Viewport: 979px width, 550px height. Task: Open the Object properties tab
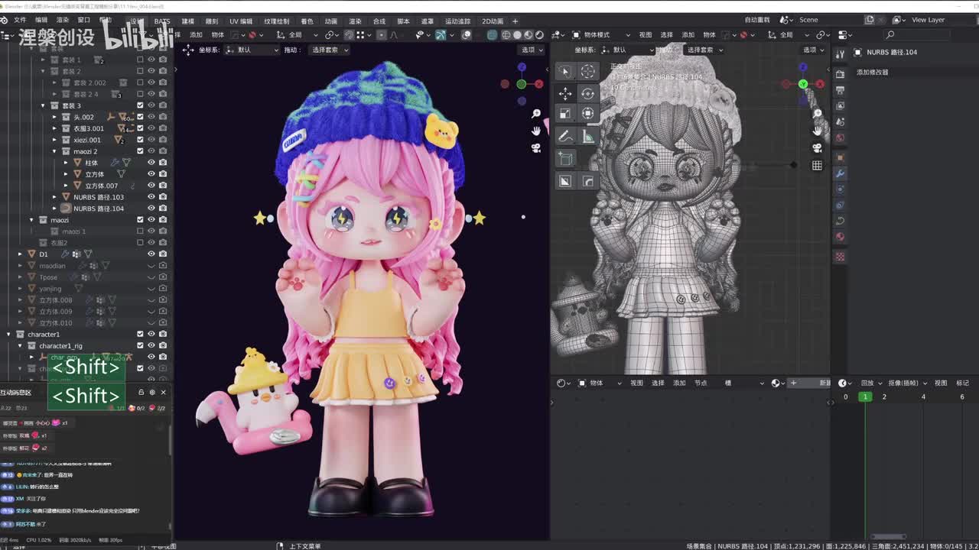[840, 157]
